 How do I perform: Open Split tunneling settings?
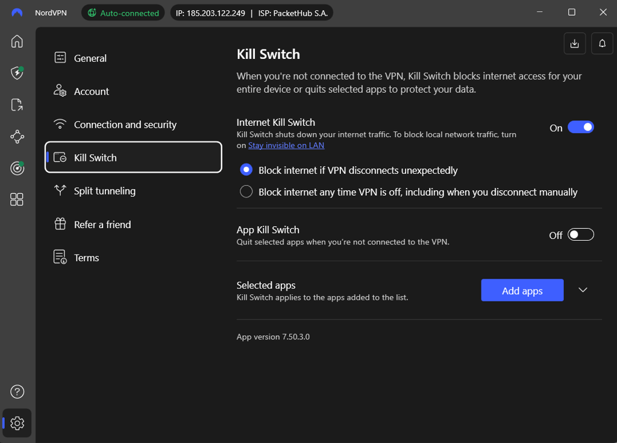pyautogui.click(x=133, y=191)
